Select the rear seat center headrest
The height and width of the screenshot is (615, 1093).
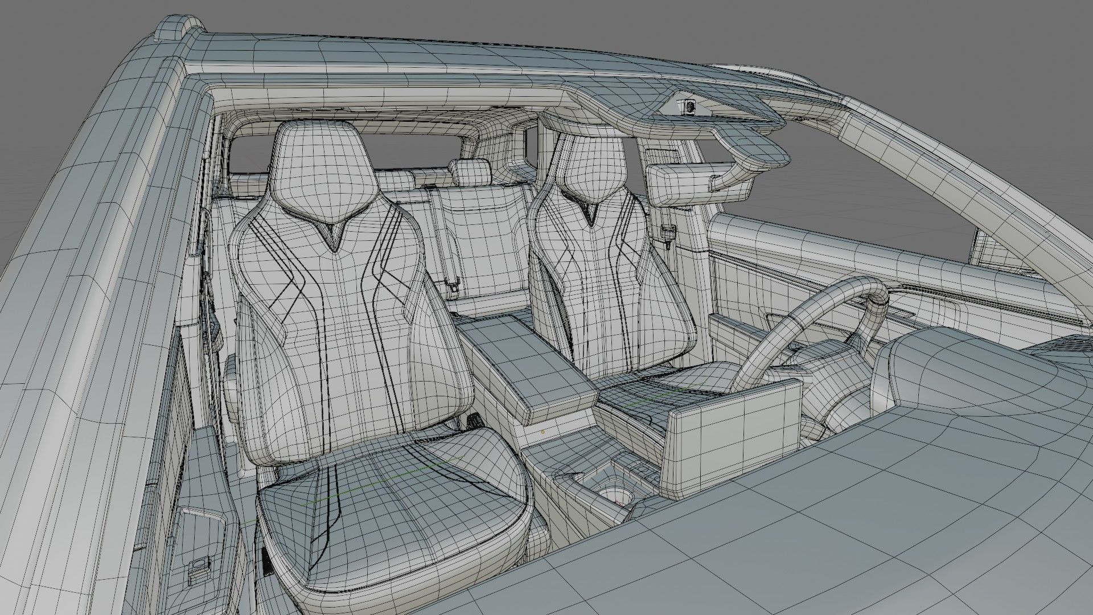[x=470, y=172]
